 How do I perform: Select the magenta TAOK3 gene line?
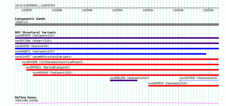117,103
